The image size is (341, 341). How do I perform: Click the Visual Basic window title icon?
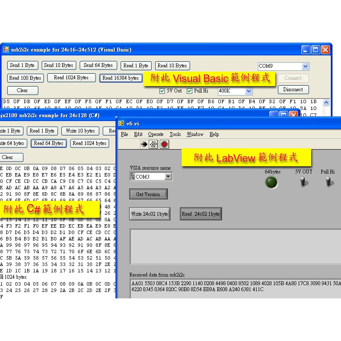click(6, 49)
